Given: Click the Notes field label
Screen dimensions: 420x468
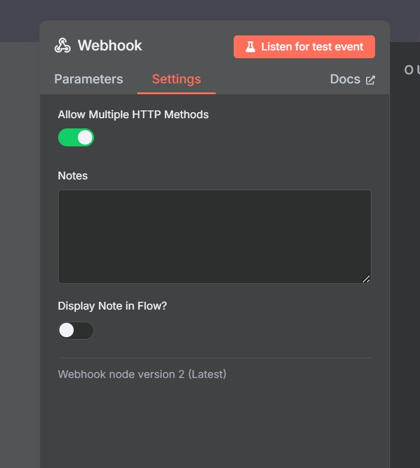Looking at the screenshot, I should pos(72,176).
